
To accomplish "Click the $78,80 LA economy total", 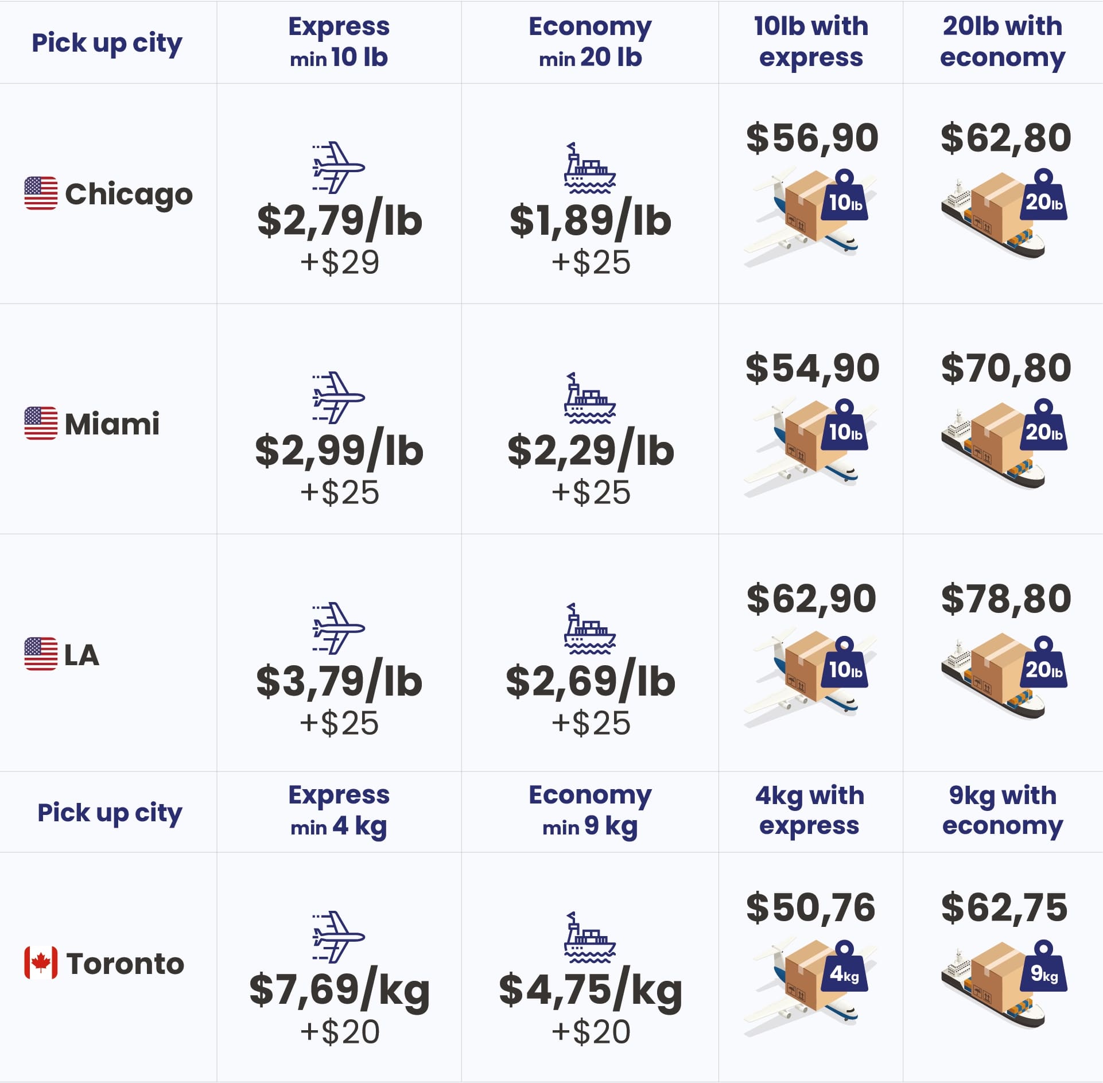I will click(1006, 598).
